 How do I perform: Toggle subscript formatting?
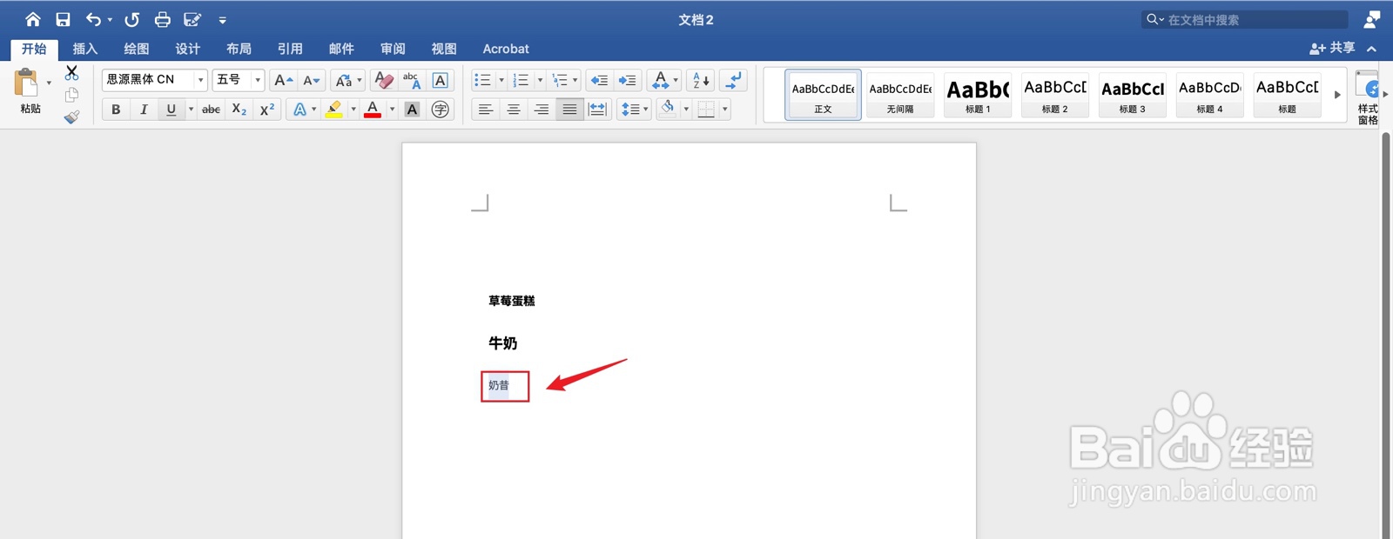click(239, 110)
